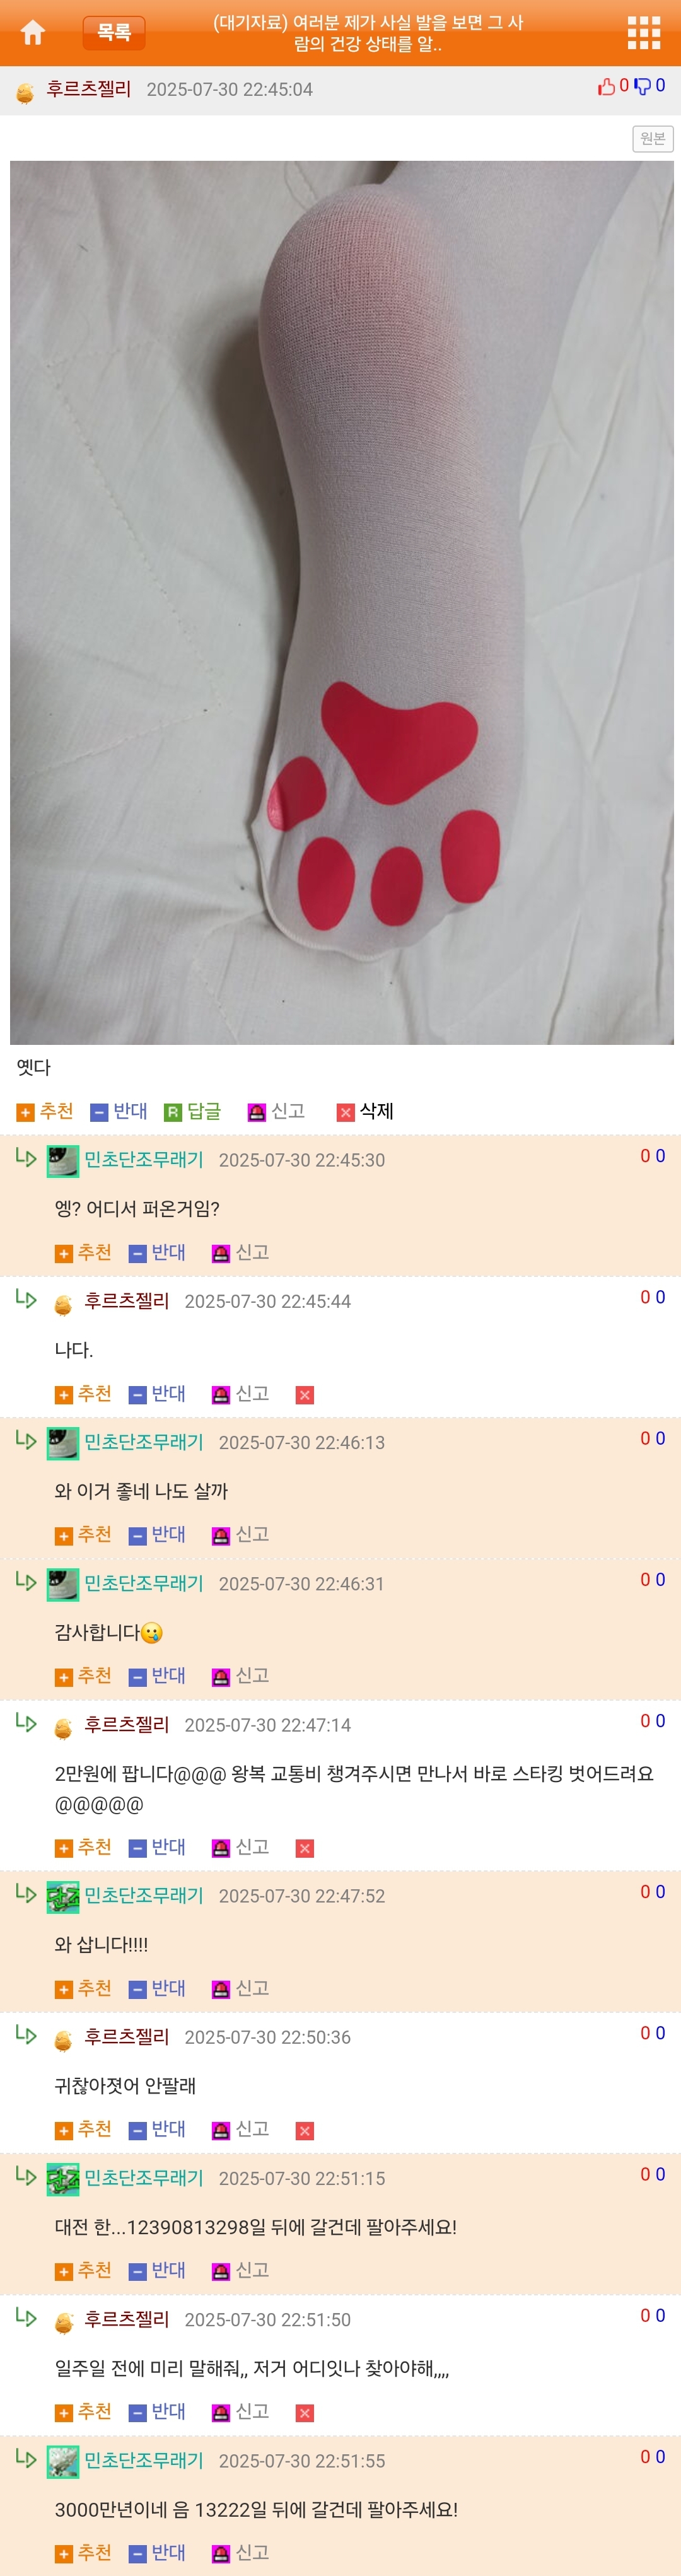Reply to post using 답글
Image resolution: width=681 pixels, height=2576 pixels.
193,1111
